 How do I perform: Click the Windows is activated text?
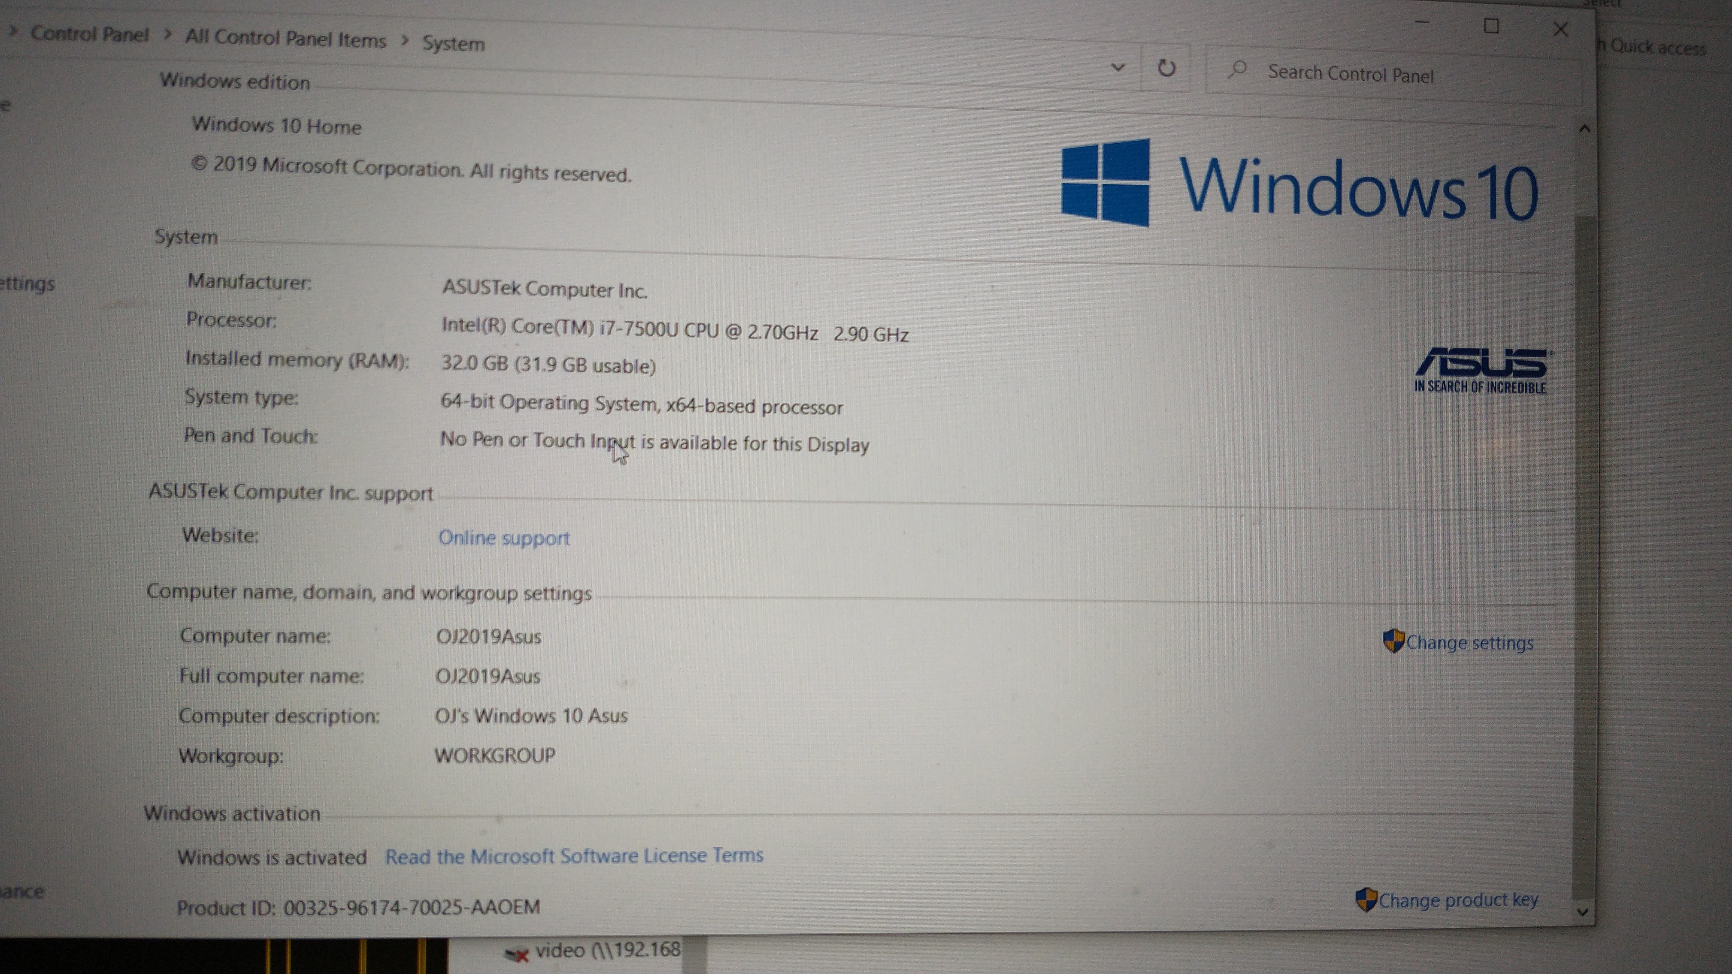coord(272,857)
